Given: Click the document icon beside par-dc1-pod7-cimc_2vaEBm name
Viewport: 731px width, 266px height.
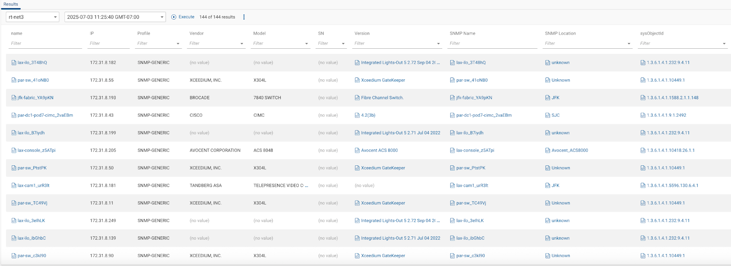Looking at the screenshot, I should [x=14, y=115].
